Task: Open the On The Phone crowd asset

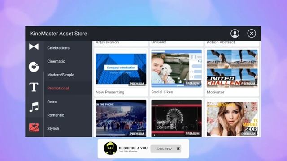Action: 121,118
